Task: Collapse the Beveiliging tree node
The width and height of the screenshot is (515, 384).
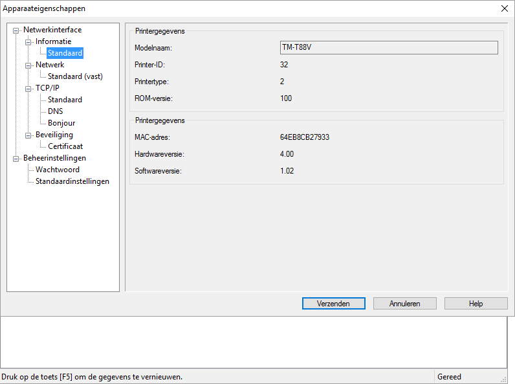Action: (x=28, y=135)
